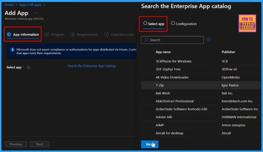This screenshot has height=152, width=263.
Task: Click the blue Next button in catalog pane
Action: [150, 144]
